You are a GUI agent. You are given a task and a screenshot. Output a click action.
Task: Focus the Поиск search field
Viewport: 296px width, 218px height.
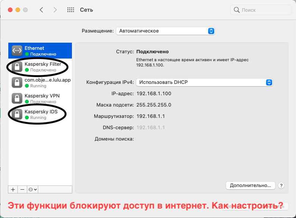coord(260,10)
